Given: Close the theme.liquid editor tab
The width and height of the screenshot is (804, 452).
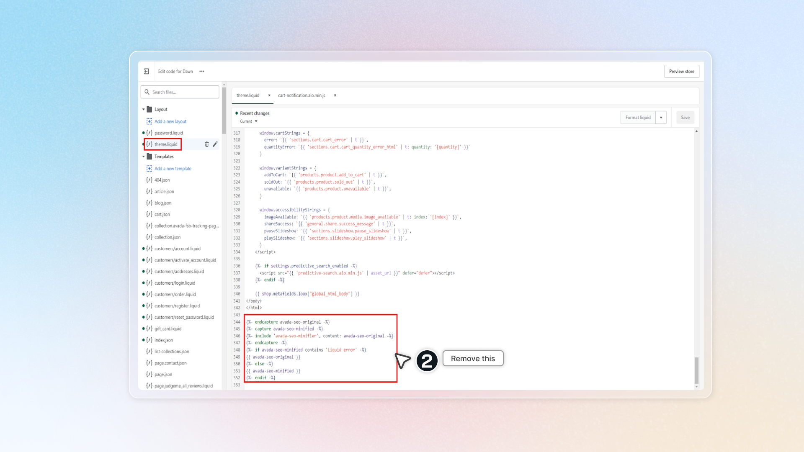Looking at the screenshot, I should coord(269,95).
